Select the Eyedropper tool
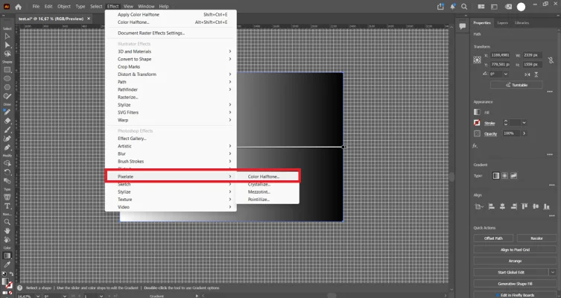Image resolution: width=561 pixels, height=298 pixels. [7, 264]
